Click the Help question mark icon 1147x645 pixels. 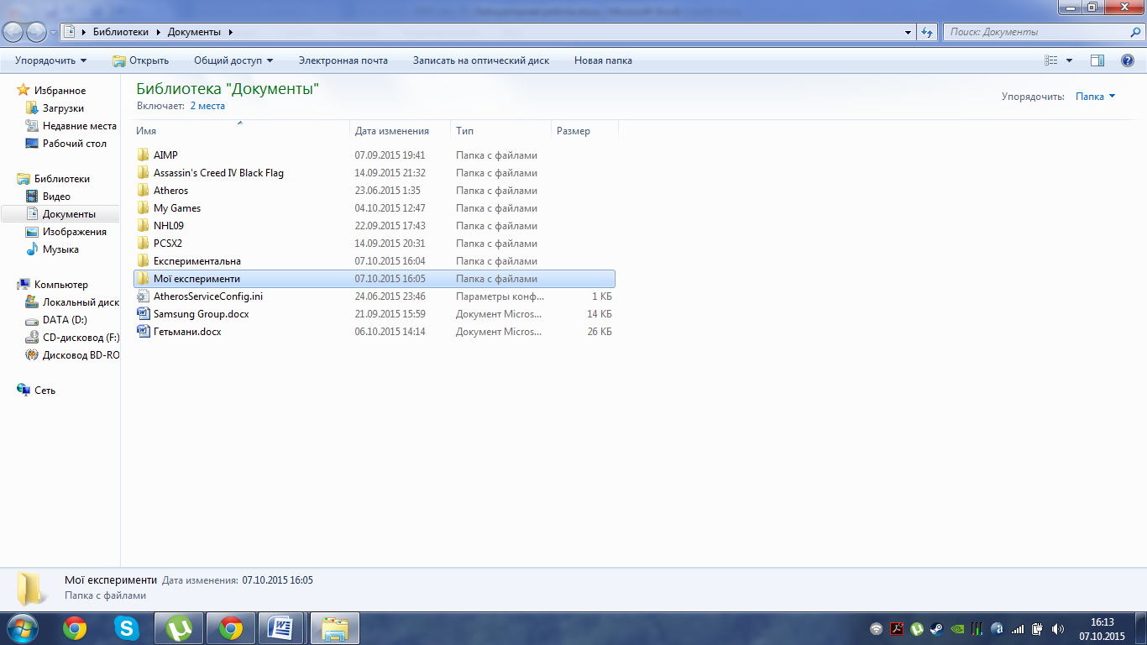coord(1128,60)
